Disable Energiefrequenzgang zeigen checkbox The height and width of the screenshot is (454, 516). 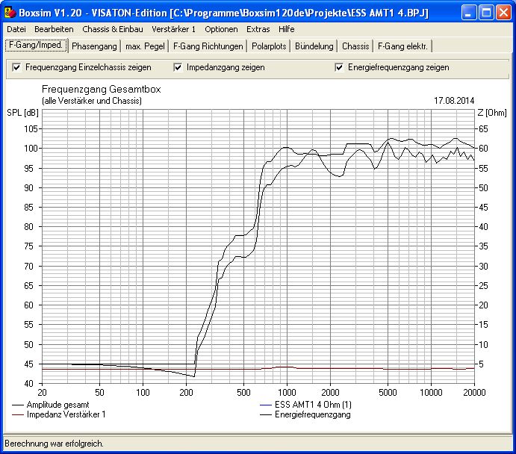[341, 67]
